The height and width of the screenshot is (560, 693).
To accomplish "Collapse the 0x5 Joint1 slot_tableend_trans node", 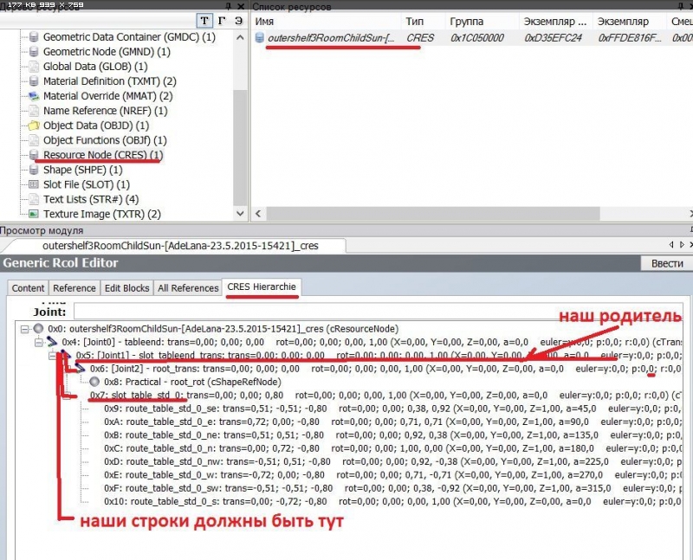I will pos(52,356).
